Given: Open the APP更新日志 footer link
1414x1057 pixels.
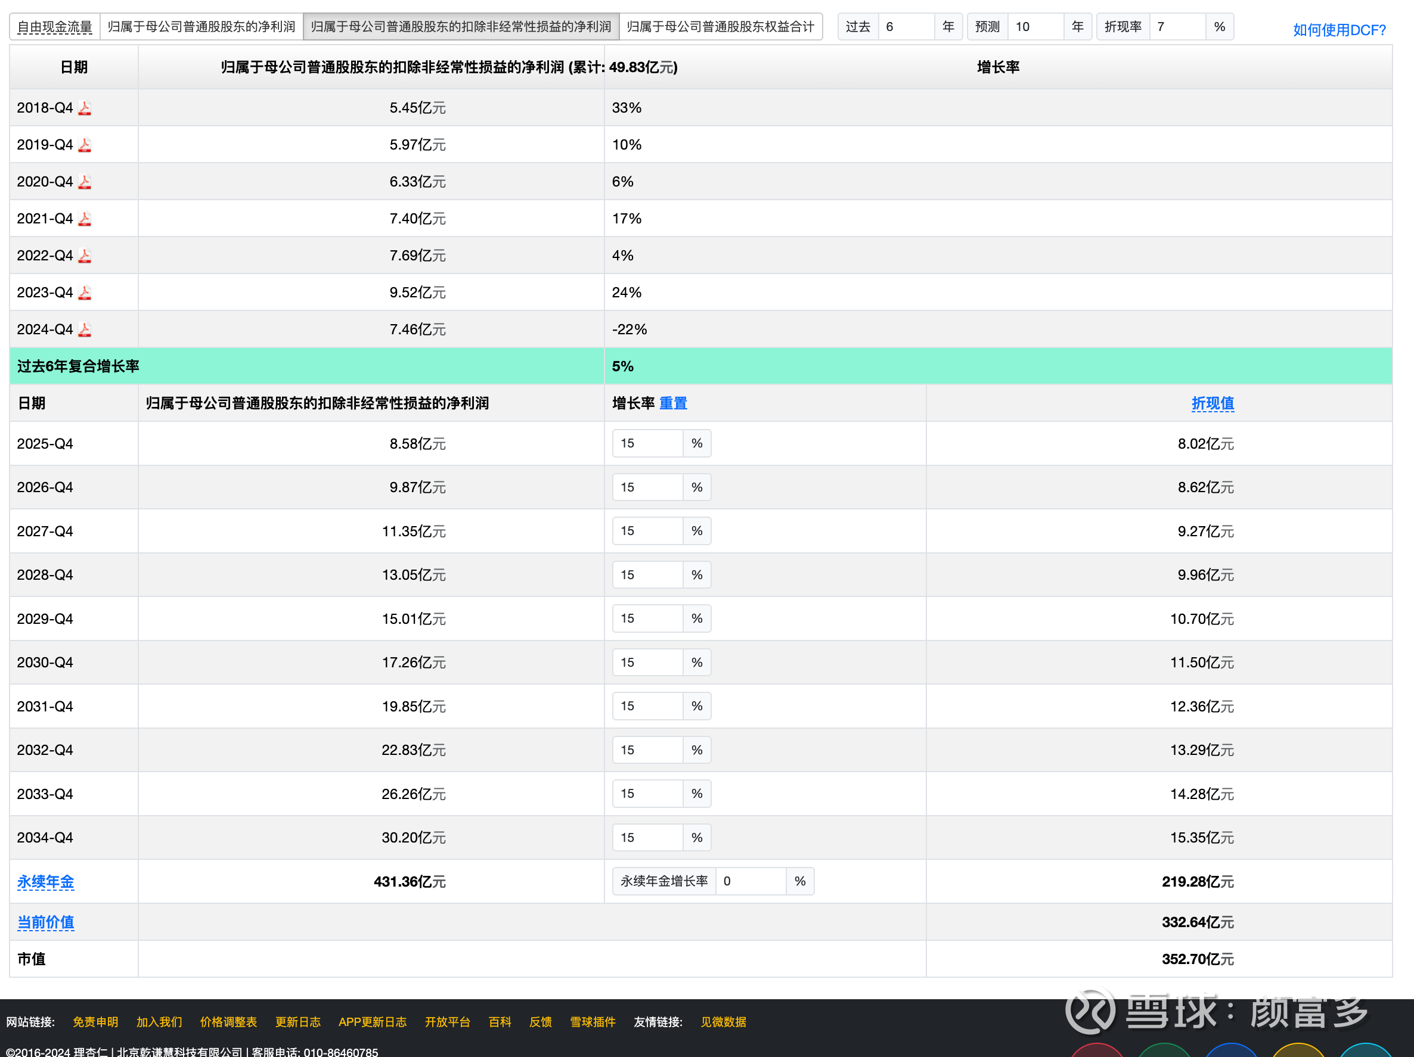Looking at the screenshot, I should tap(373, 1022).
